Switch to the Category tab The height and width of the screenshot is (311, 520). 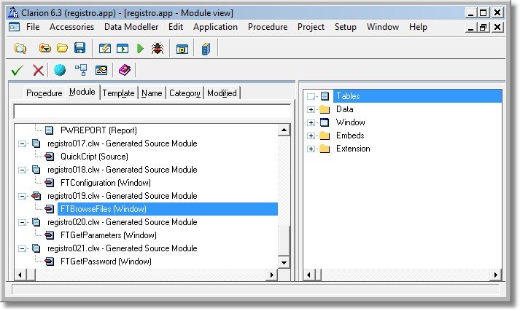(185, 93)
